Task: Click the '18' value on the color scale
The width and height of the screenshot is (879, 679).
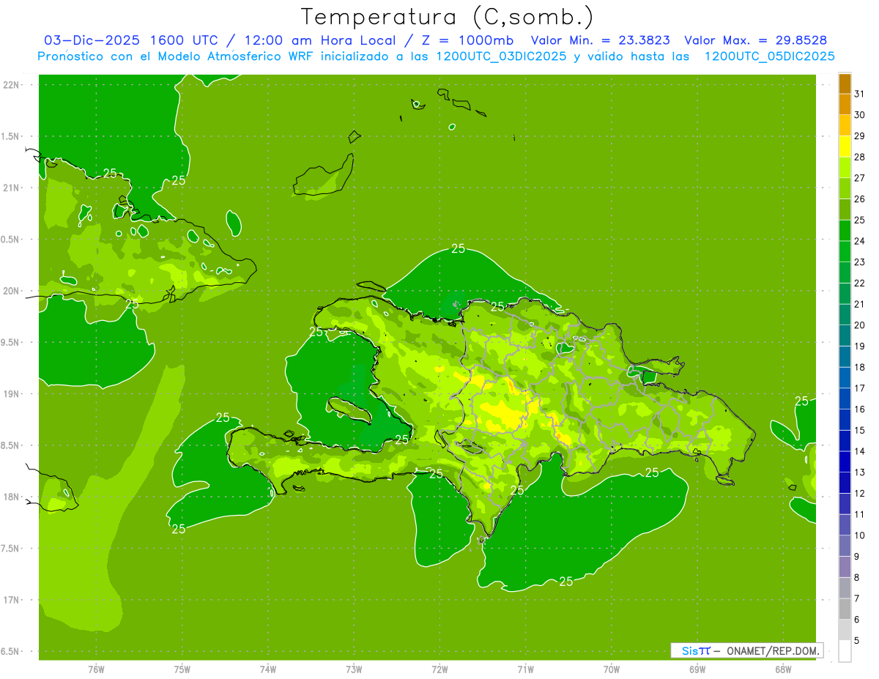Action: (x=860, y=368)
